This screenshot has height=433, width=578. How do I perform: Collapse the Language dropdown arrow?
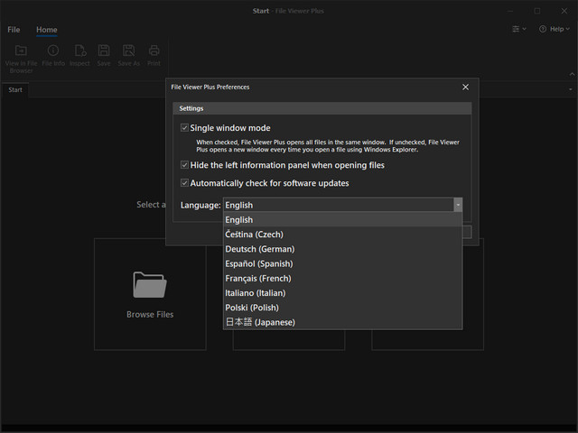click(458, 205)
